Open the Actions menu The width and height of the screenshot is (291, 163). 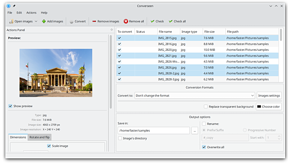[31, 13]
